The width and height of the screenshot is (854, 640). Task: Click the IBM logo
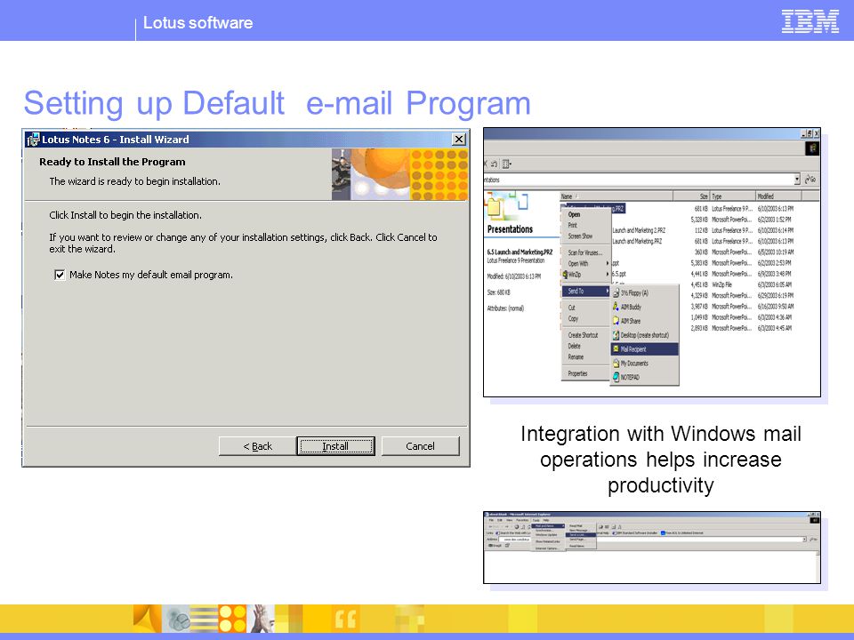tap(810, 21)
